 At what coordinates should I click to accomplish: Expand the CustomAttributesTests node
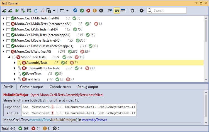(x=15, y=68)
